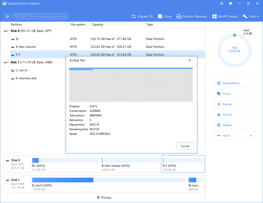Viewport: 263px width, 203px height.
Task: Select Resize/Move in the side panel
Action: tap(234, 83)
